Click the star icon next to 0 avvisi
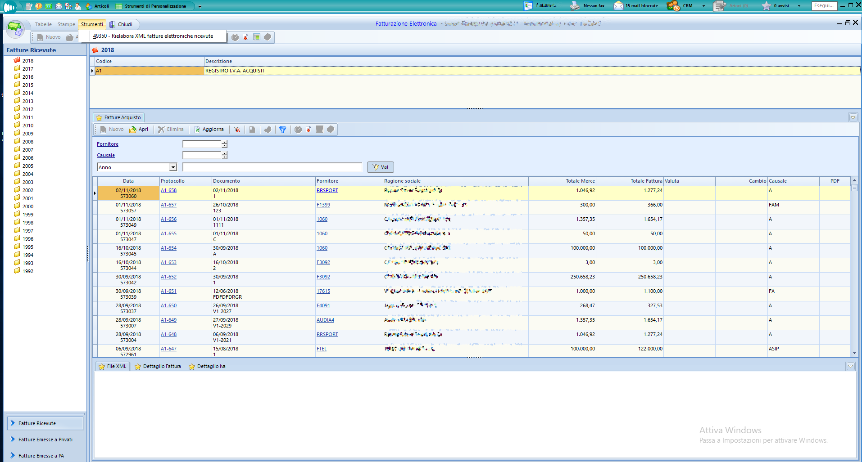This screenshot has width=862, height=462. coord(766,6)
